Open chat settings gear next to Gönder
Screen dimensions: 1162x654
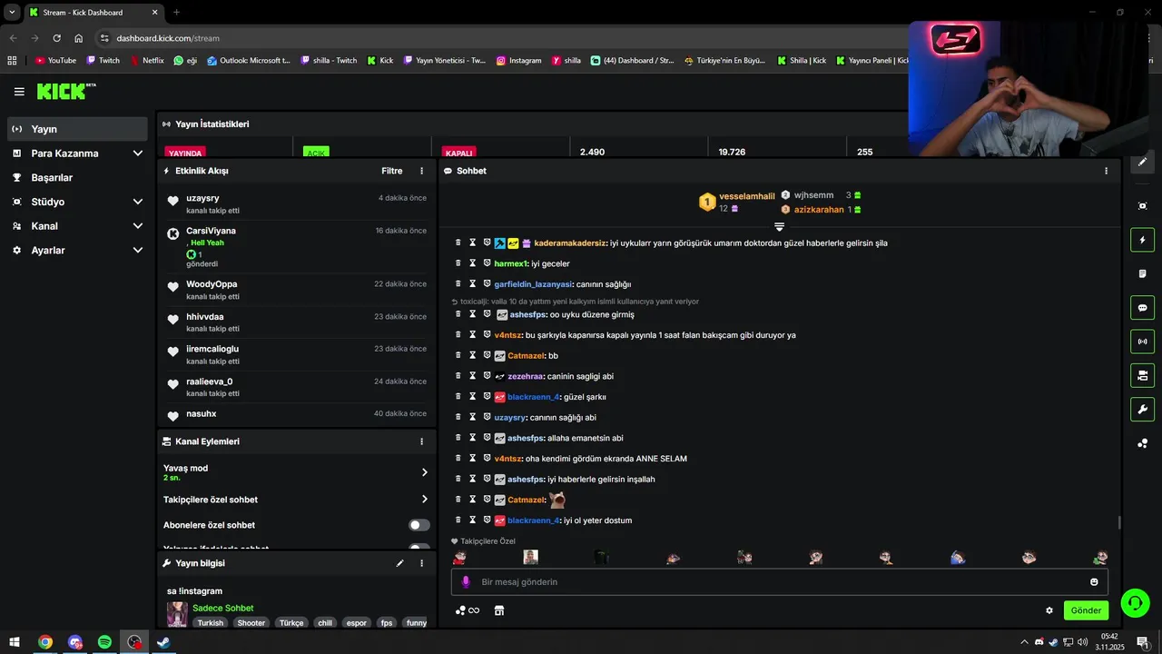pos(1049,610)
